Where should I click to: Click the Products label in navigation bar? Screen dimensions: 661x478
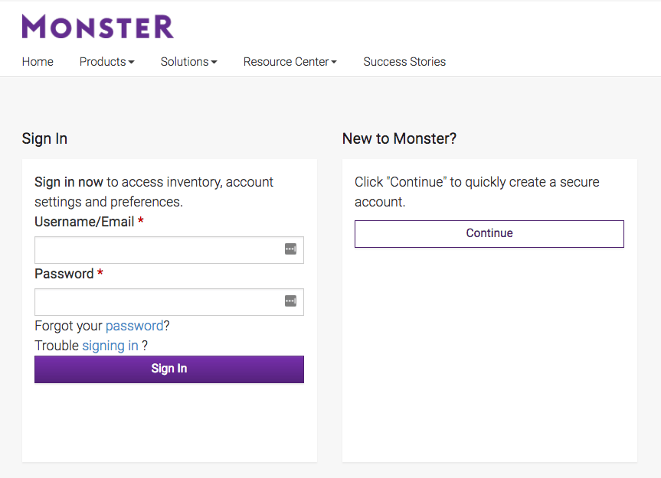click(x=102, y=61)
